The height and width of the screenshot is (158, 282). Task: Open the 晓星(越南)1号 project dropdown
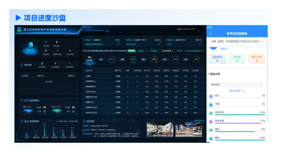pos(237,41)
